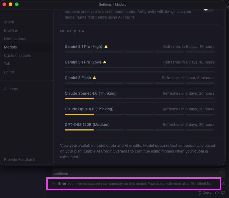Open the Notifications settings section
Screen dimensions: 229x198
tap(15, 39)
